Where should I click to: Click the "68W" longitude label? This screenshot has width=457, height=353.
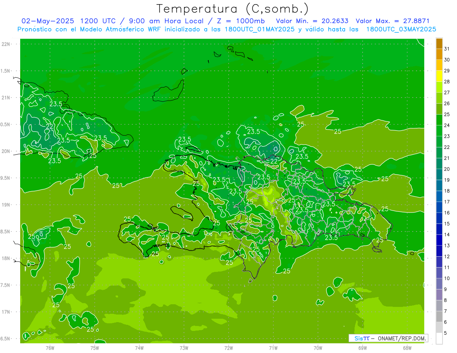click(407, 348)
